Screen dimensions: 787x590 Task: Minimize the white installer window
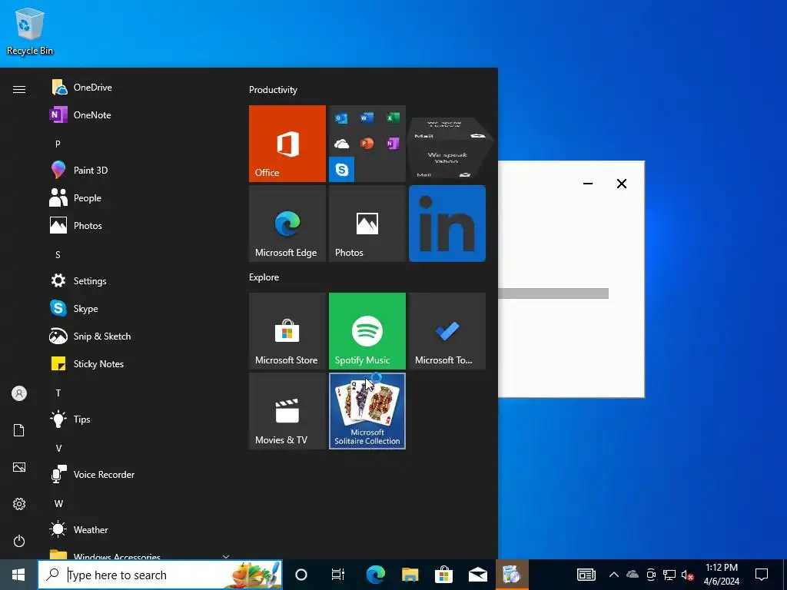[588, 184]
